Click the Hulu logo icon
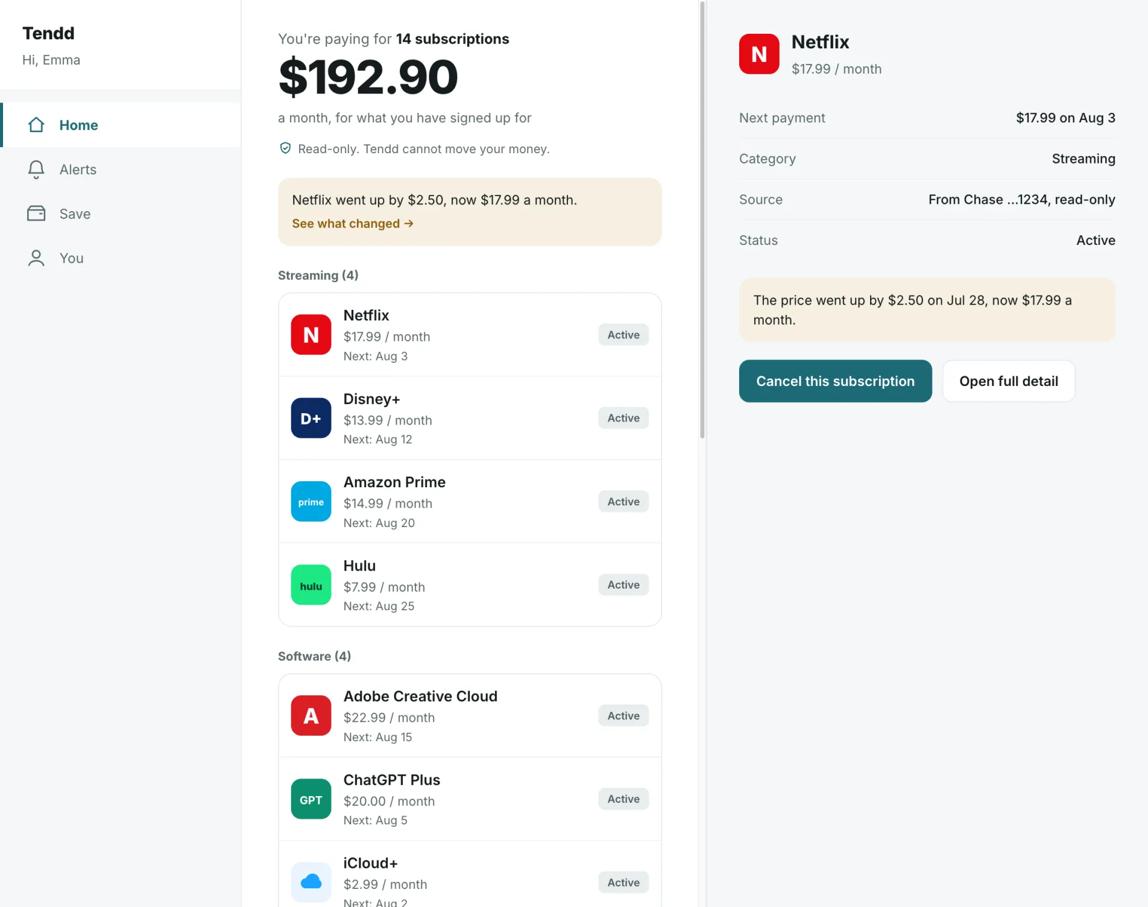This screenshot has height=907, width=1148. tap(311, 585)
